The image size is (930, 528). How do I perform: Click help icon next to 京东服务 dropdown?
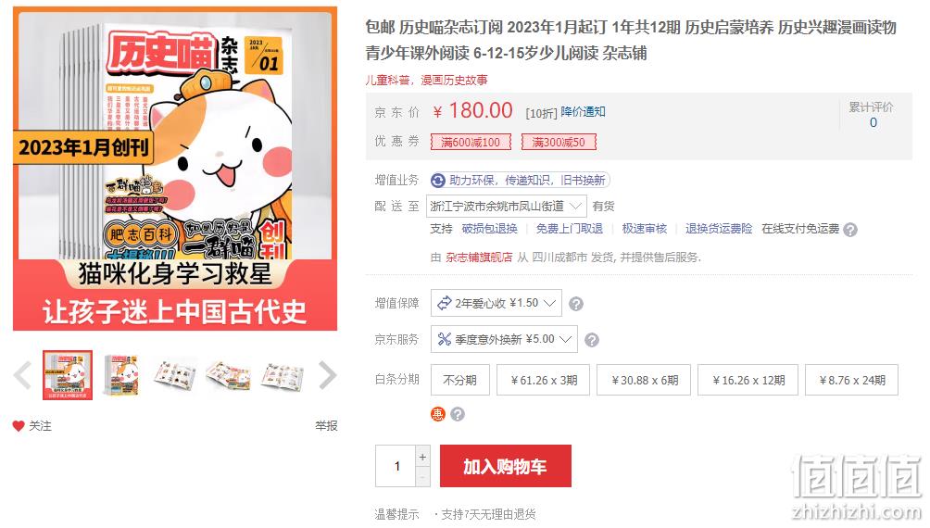pyautogui.click(x=592, y=340)
